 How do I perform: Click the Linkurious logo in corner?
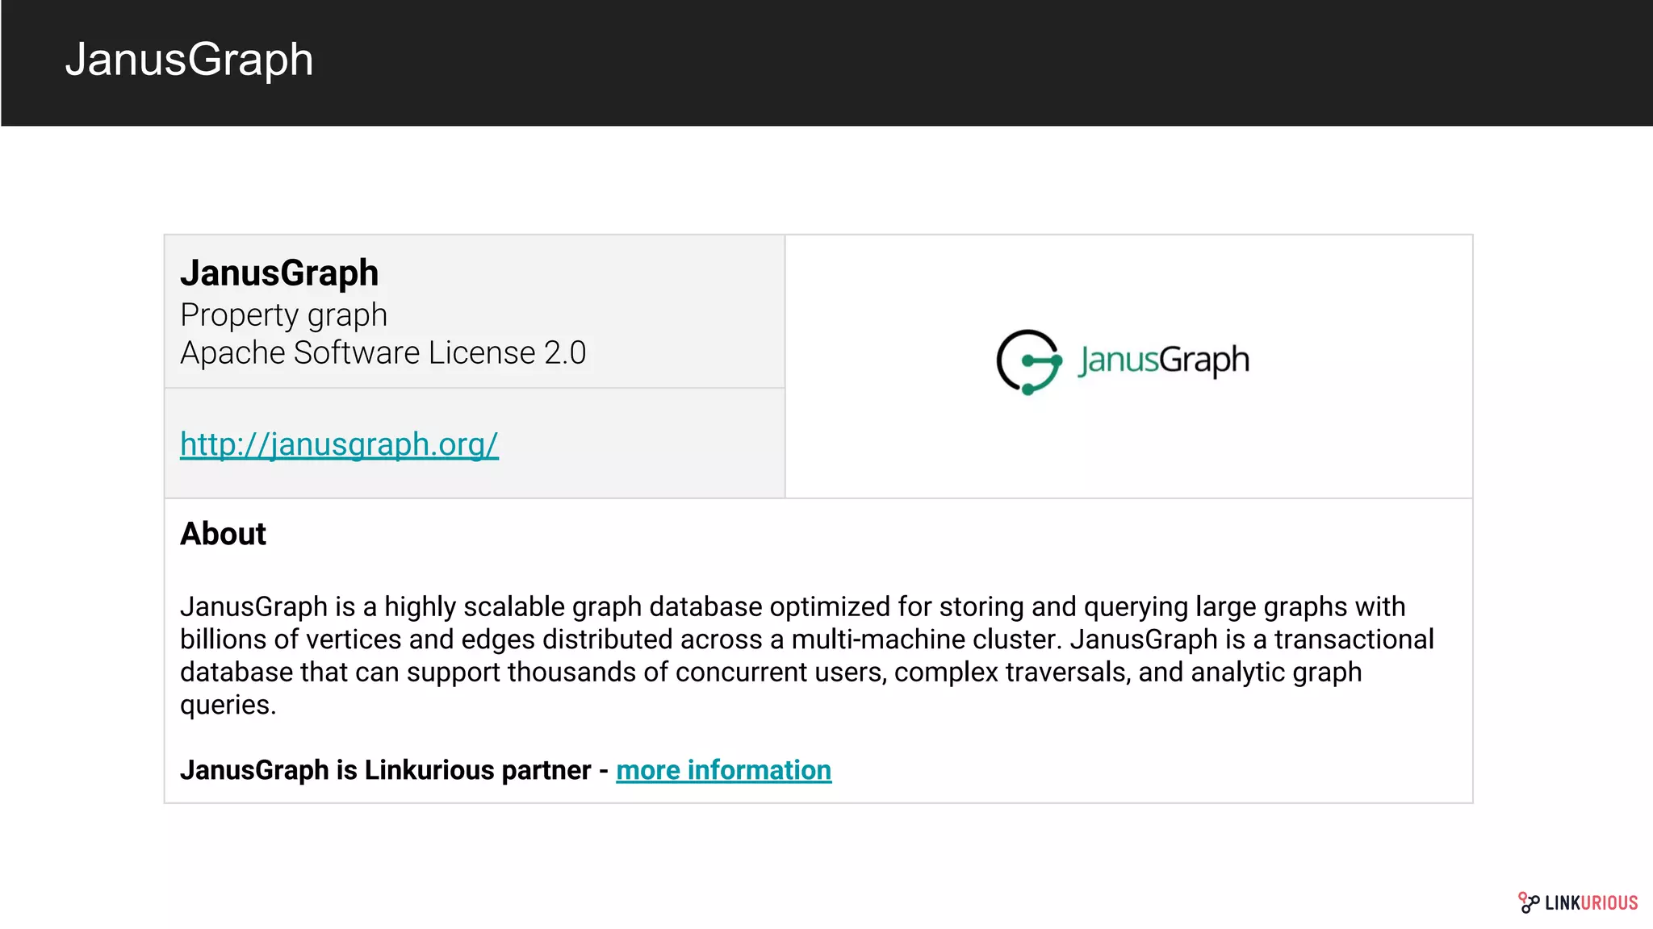(x=1578, y=902)
